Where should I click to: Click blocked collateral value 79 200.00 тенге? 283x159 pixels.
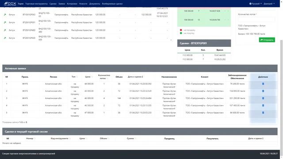tap(237, 84)
